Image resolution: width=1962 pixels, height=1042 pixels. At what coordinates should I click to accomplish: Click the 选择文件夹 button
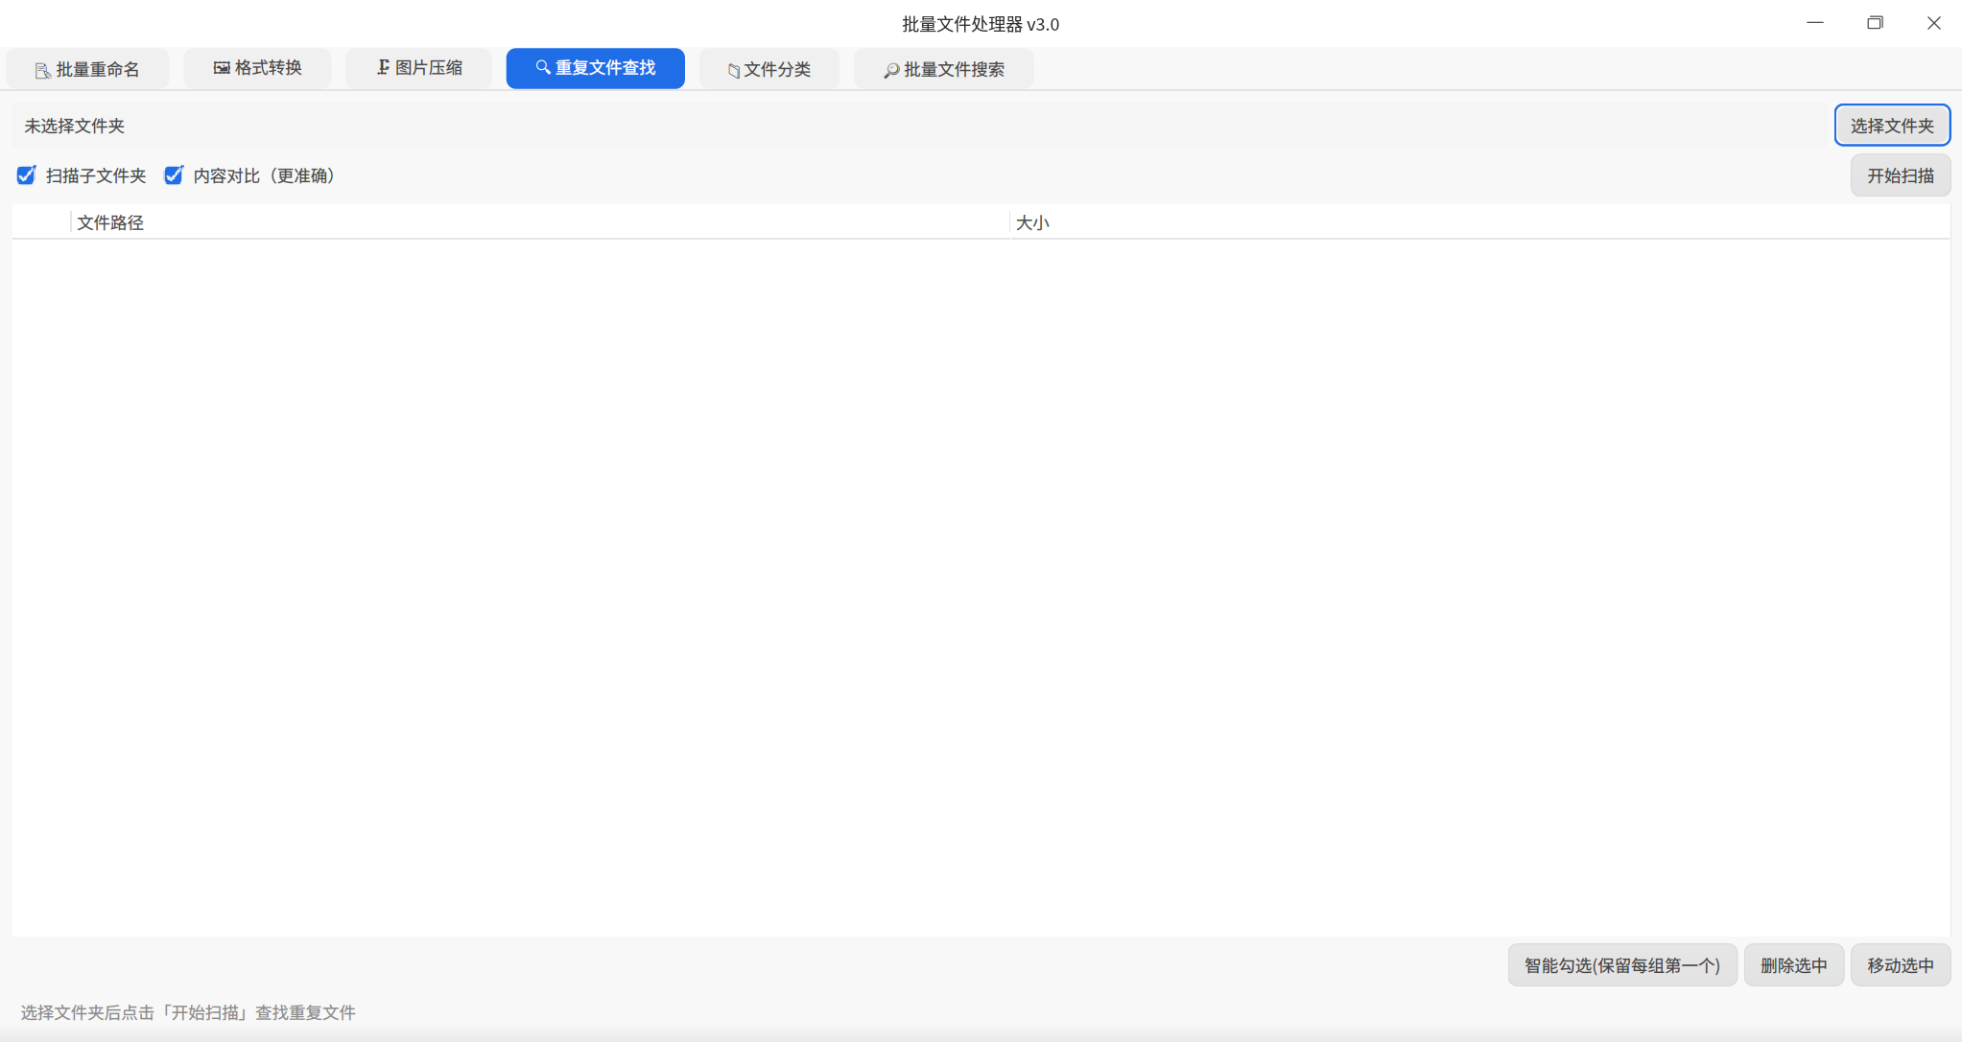(1892, 126)
